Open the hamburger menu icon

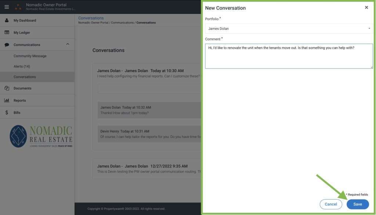pos(7,7)
